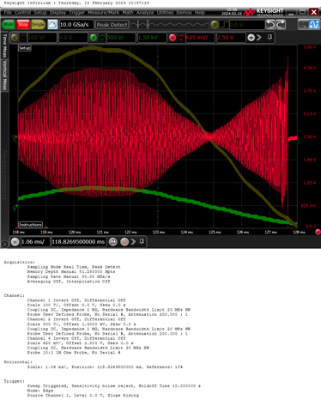Open the Control menu
321x412 pixels.
point(22,13)
